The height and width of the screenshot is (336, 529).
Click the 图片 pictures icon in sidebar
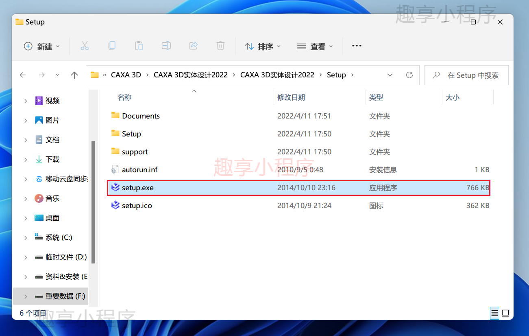click(39, 120)
